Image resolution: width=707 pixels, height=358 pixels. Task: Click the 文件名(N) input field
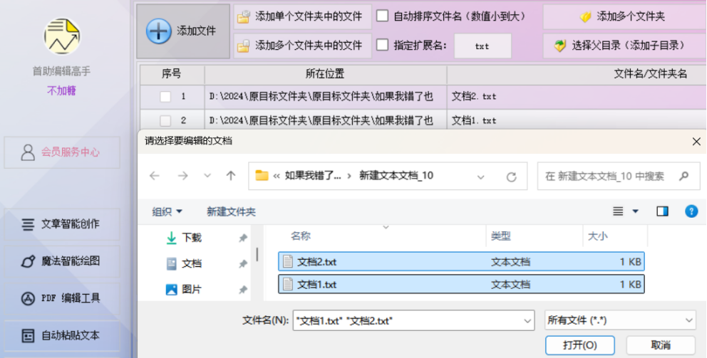click(x=413, y=320)
